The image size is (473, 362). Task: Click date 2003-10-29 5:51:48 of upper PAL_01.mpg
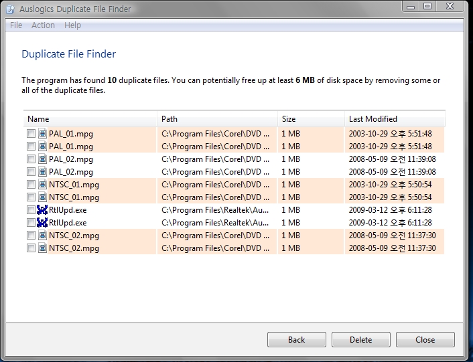tap(391, 134)
